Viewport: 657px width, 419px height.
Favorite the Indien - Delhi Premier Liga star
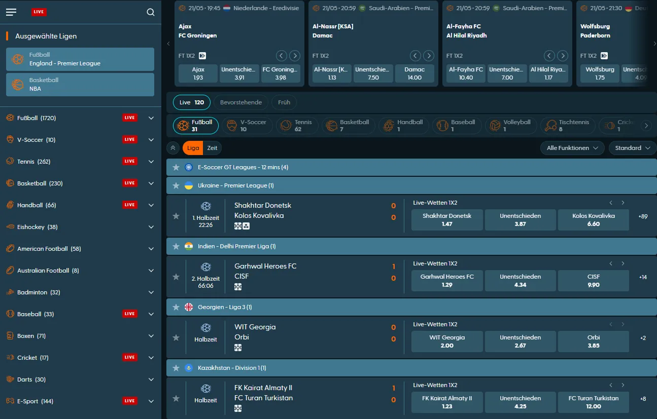(176, 246)
